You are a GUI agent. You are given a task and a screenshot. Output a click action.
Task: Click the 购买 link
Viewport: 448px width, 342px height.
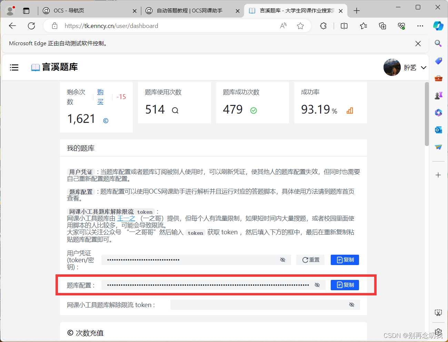[x=100, y=97]
